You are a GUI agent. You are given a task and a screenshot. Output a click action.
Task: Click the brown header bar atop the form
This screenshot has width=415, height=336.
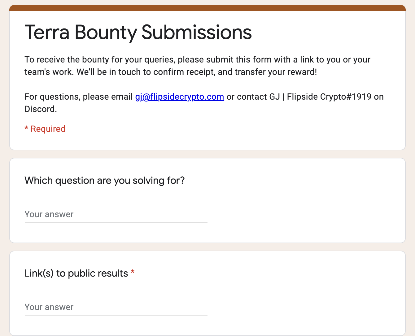tap(207, 8)
